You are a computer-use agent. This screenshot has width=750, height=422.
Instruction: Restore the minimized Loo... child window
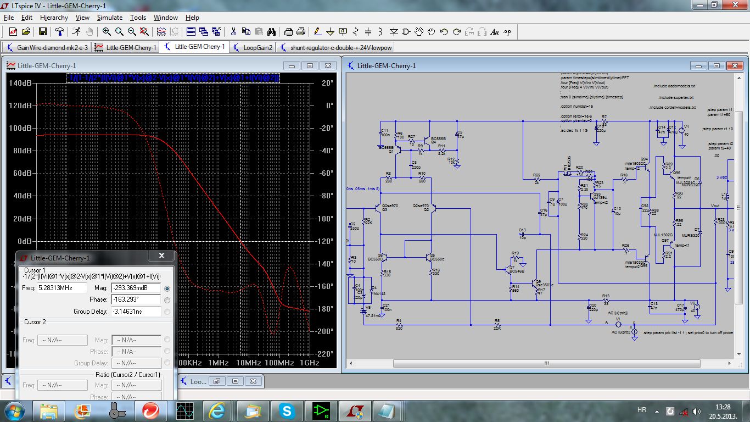(216, 381)
